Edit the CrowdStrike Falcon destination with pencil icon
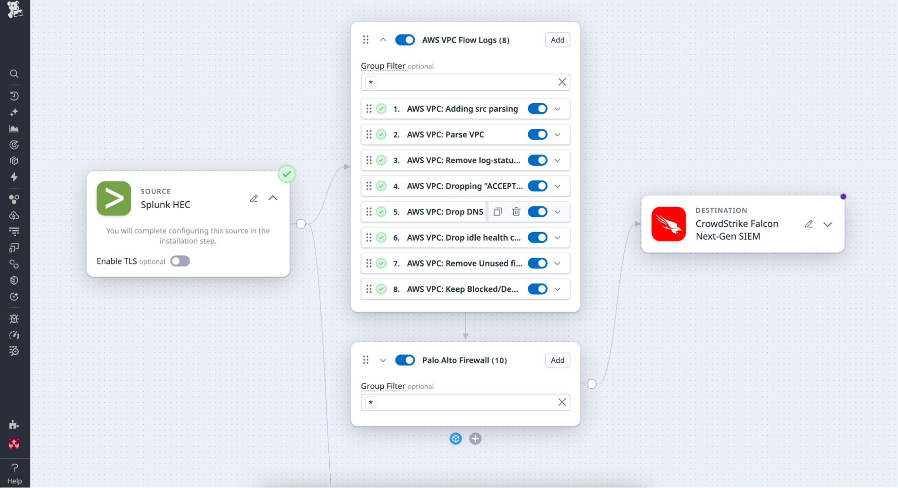This screenshot has height=488, width=898. point(809,224)
